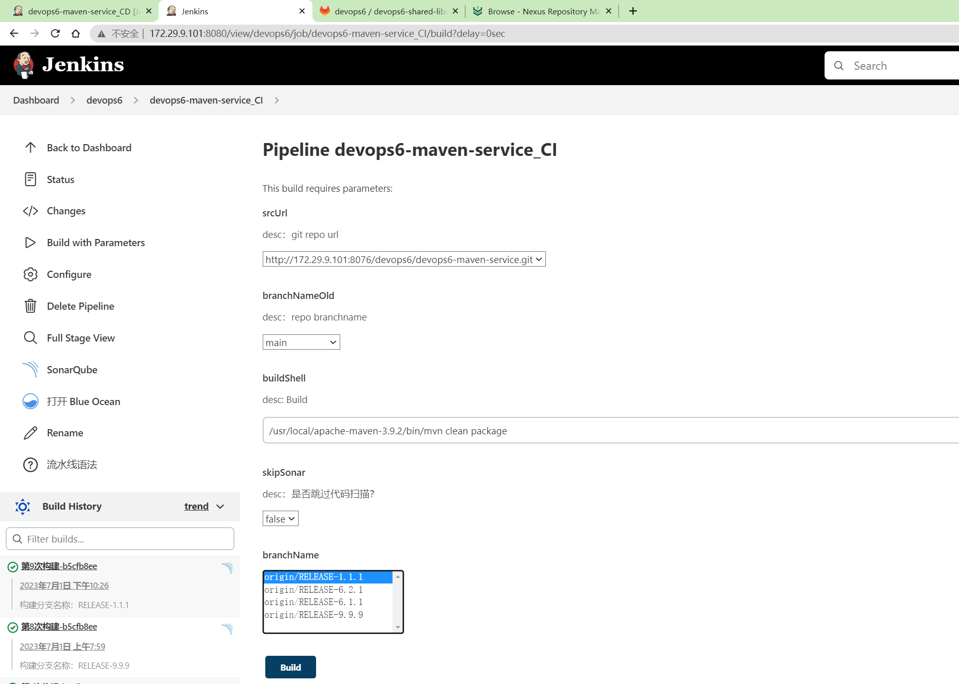
Task: Click the Delete Pipeline trash icon
Action: [30, 306]
